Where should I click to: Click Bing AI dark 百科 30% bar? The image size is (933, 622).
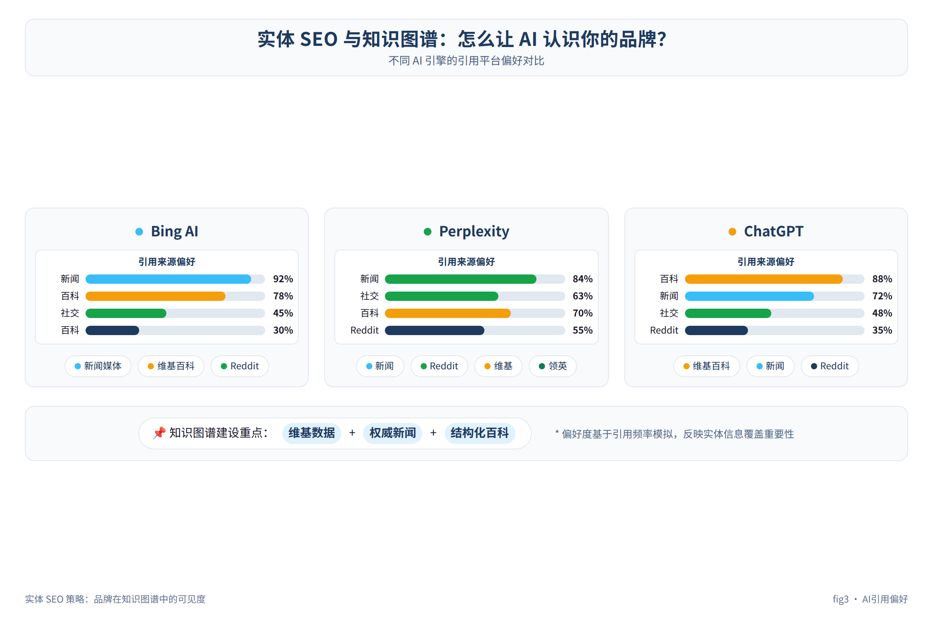pyautogui.click(x=175, y=330)
